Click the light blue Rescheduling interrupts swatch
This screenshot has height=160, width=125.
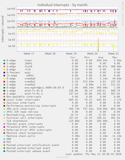click(4, 115)
